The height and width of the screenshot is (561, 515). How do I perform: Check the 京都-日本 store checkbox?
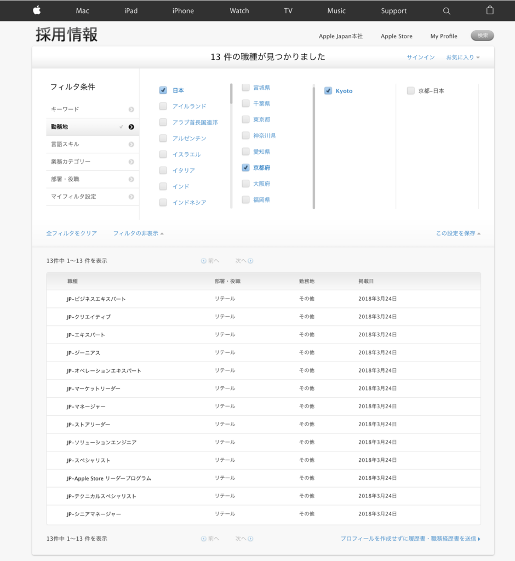coord(411,90)
